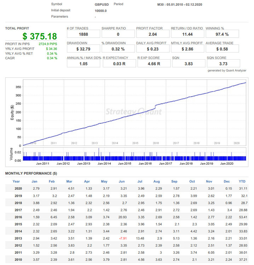Select the 2016 YTD value 53.41
Screen dimensions: 254x265
pyautogui.click(x=243, y=217)
